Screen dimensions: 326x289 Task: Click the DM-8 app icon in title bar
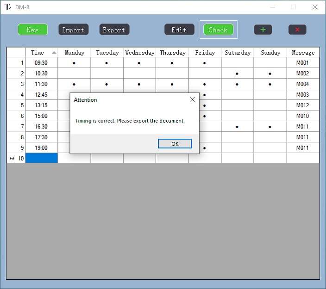[8, 7]
